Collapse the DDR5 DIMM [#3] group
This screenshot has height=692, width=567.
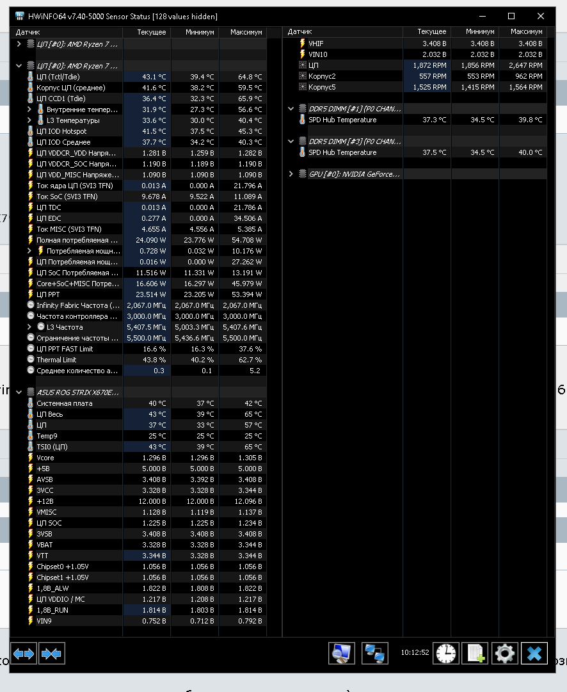click(x=291, y=141)
